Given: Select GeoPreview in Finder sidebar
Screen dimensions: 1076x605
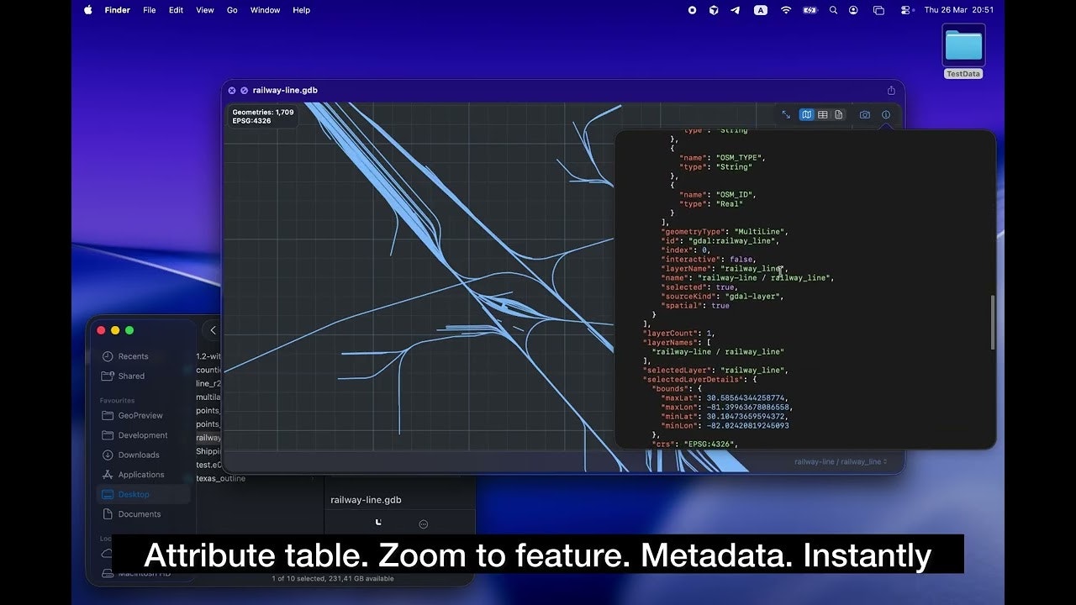Looking at the screenshot, I should [x=140, y=415].
